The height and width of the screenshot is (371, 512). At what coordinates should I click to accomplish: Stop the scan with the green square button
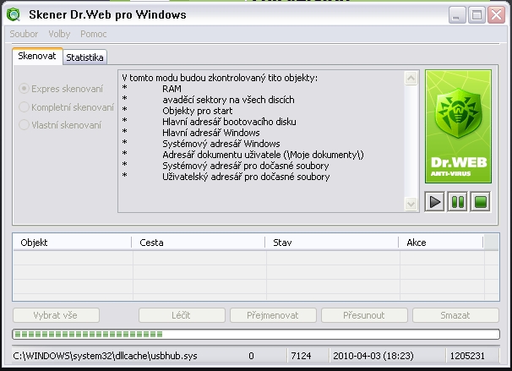481,202
